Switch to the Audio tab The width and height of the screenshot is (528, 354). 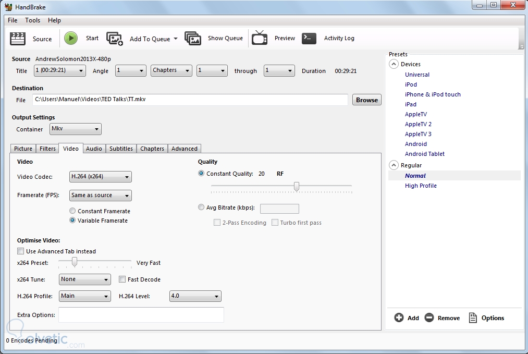pyautogui.click(x=94, y=149)
